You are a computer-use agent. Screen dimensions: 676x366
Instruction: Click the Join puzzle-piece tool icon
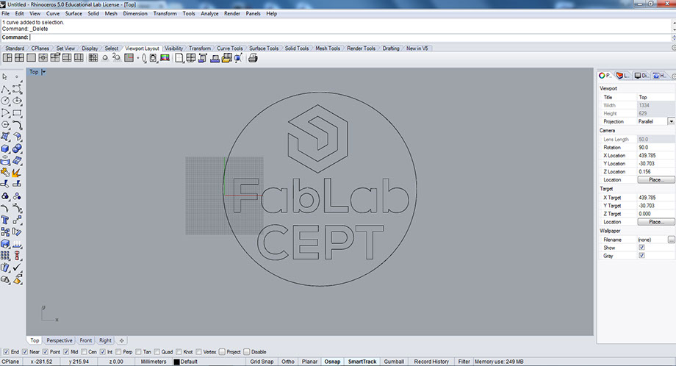pos(4,173)
